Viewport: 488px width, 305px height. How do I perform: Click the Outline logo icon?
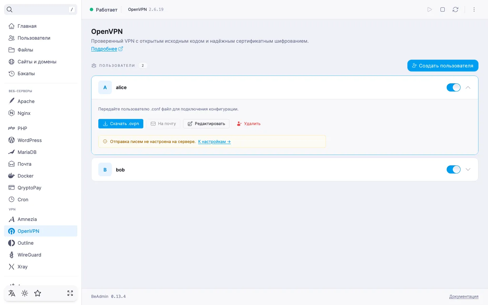(12, 243)
